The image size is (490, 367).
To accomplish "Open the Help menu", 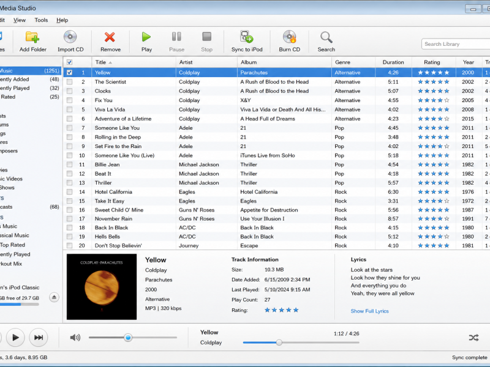I will tap(62, 20).
